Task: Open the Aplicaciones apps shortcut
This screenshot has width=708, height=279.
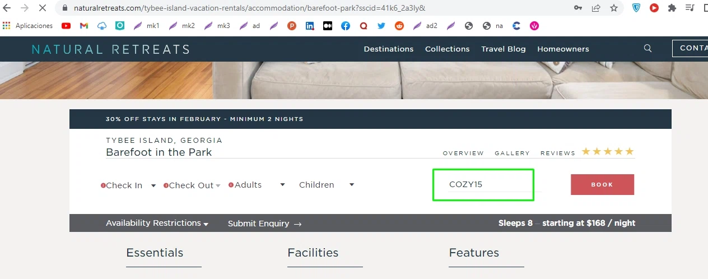Action: coord(28,26)
